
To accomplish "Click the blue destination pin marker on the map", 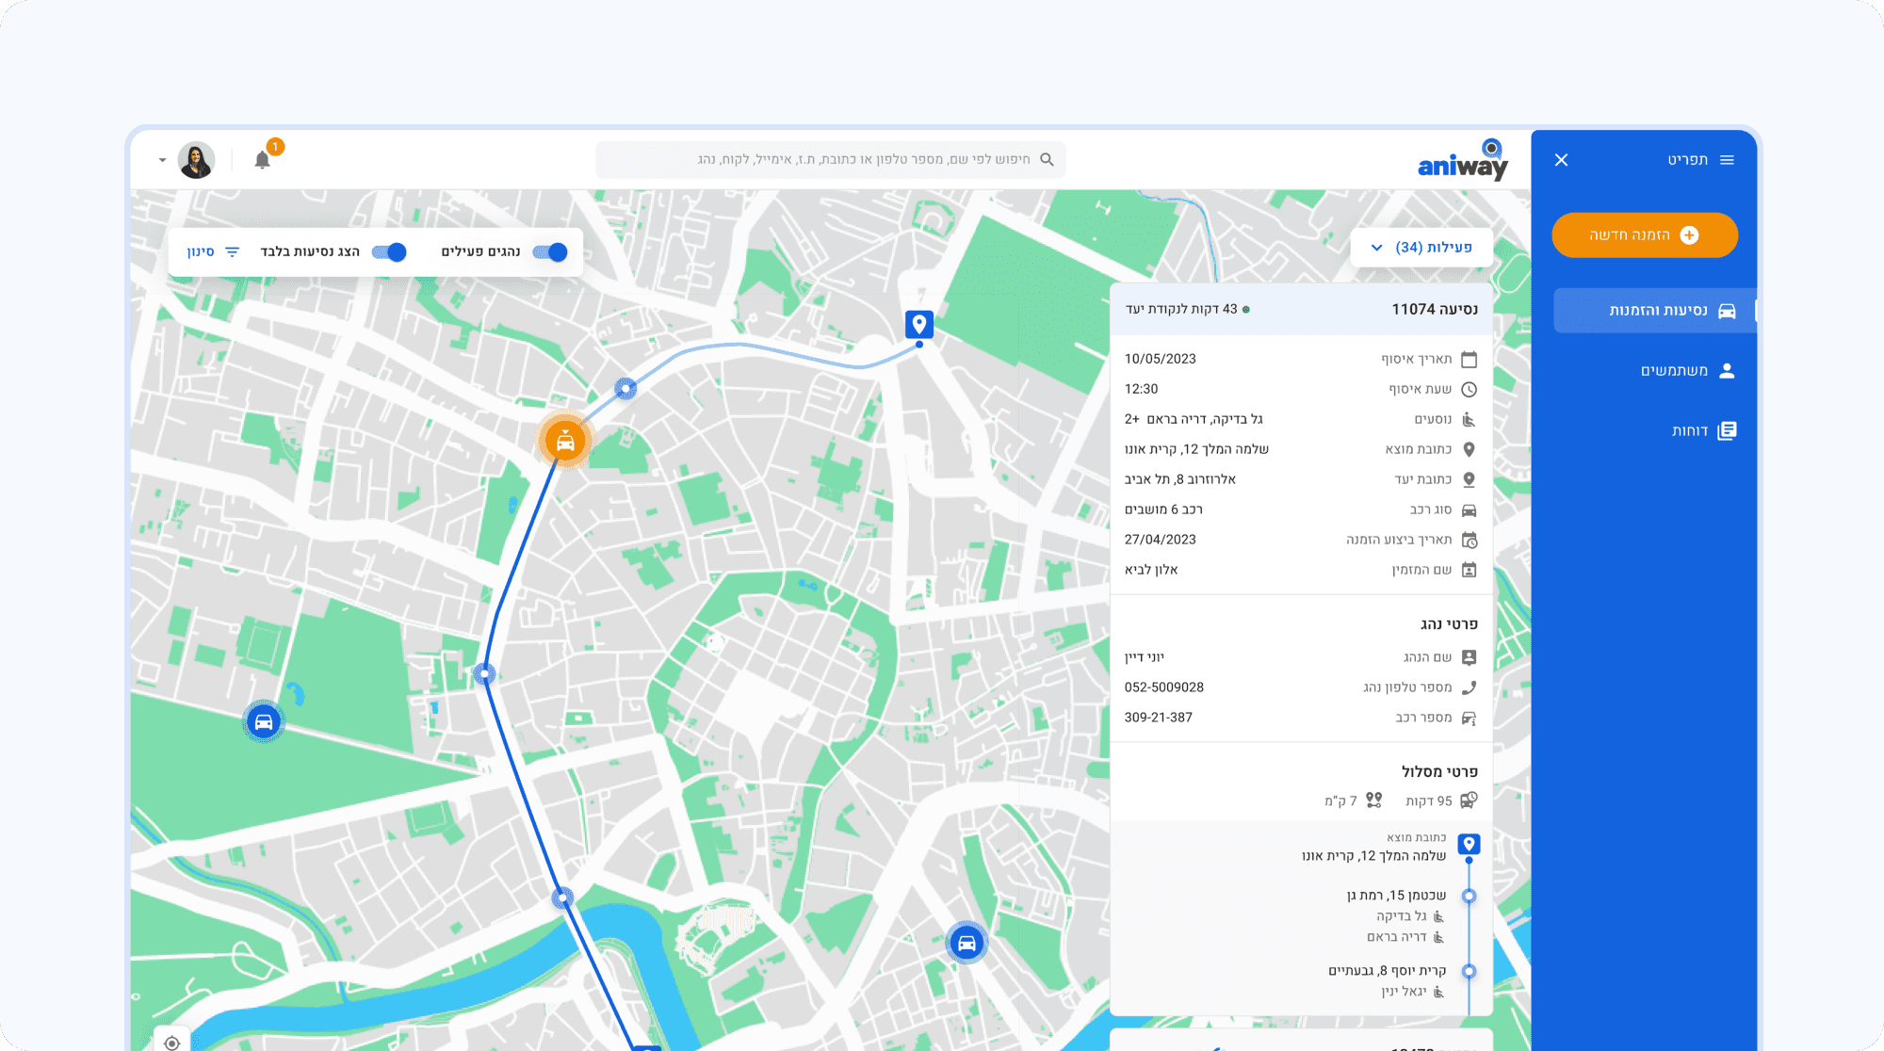I will 919,325.
